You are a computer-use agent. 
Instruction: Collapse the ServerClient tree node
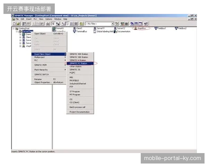17,32
